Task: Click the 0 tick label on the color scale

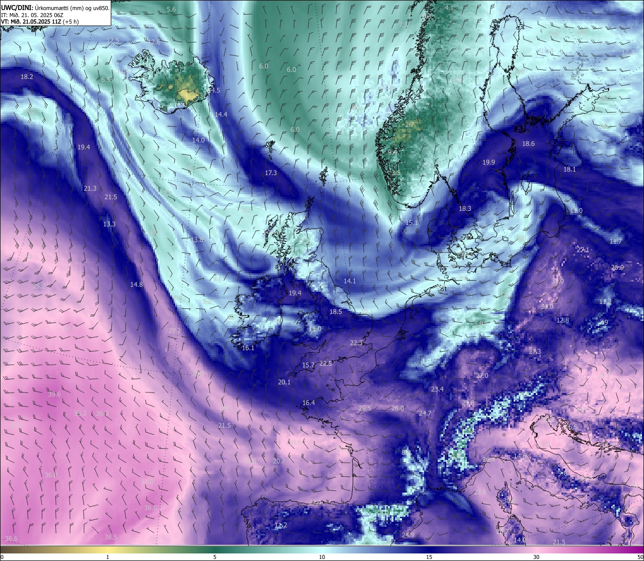Action: point(2,557)
